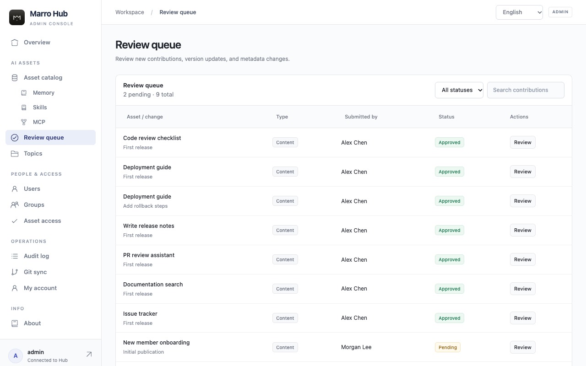Viewport: 586px width, 366px height.
Task: Click the Content tag for Issue tracker
Action: [285, 318]
